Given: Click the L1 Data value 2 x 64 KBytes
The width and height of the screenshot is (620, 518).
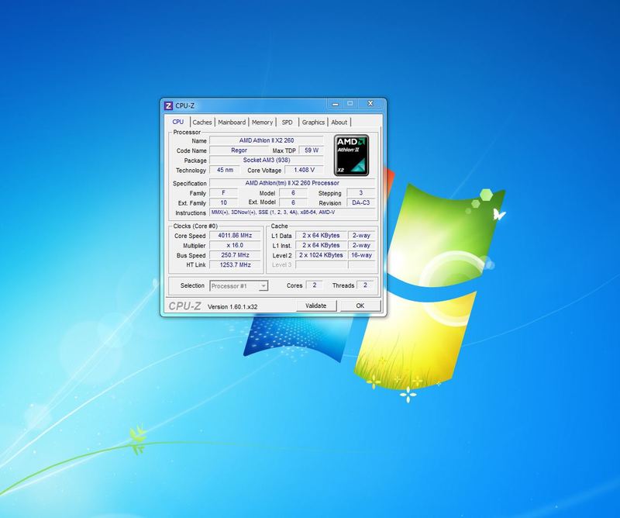Looking at the screenshot, I should pos(321,236).
